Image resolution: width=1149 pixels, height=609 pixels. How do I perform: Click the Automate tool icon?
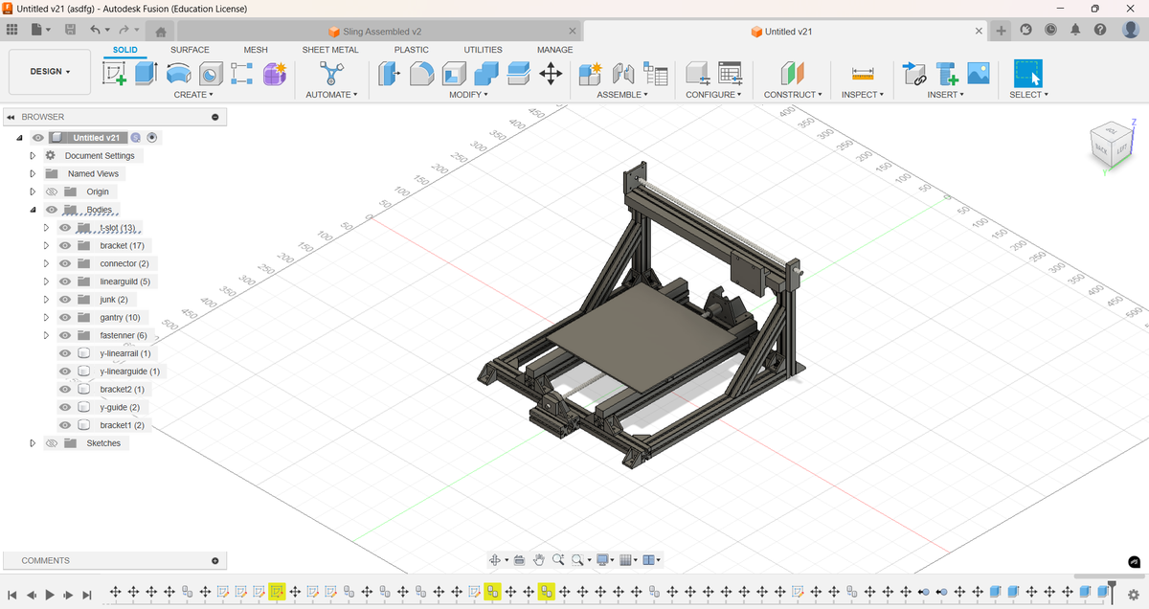tap(331, 74)
